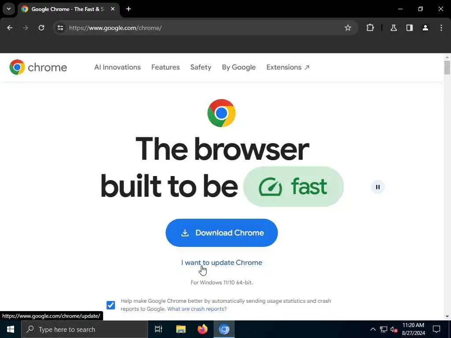
Task: Open Windows Start menu
Action: (11, 329)
